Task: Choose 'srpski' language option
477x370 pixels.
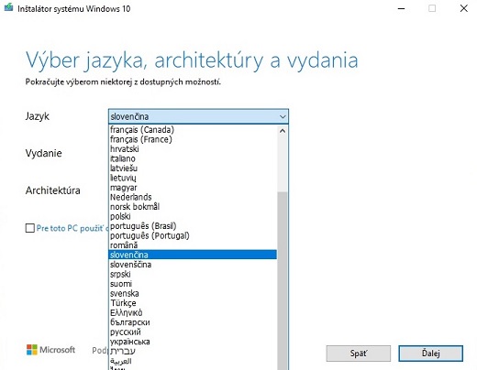Action: (193, 274)
